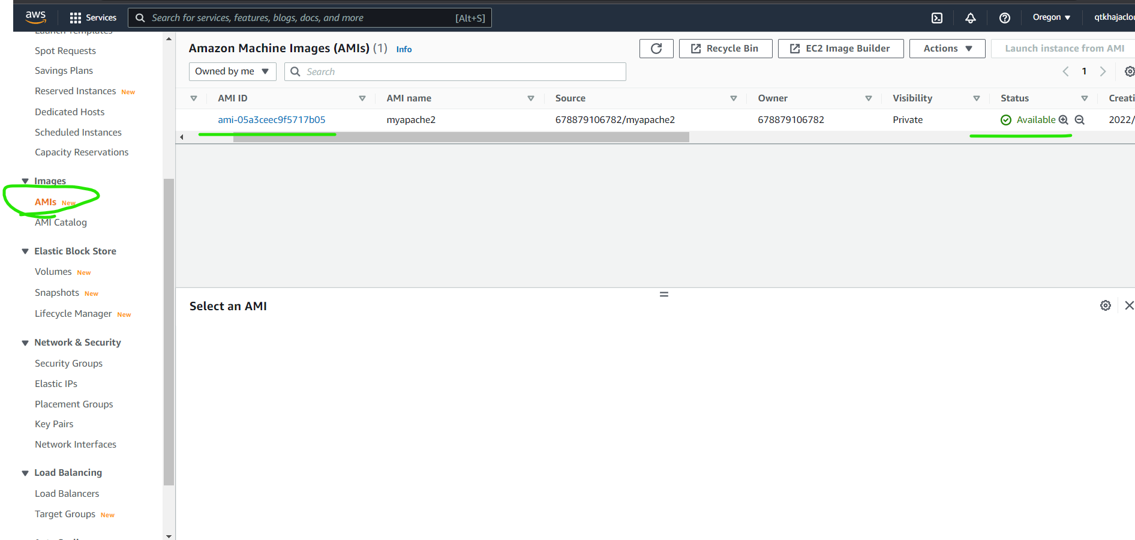This screenshot has width=1135, height=540.
Task: Open the notifications bell
Action: click(x=970, y=18)
